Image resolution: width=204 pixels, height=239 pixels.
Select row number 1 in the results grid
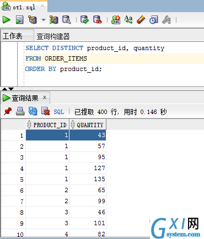pos(13,135)
